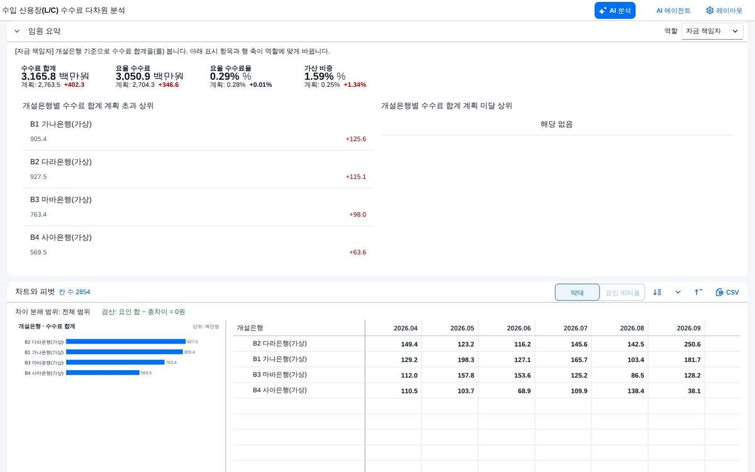The height and width of the screenshot is (472, 755).
Task: Click the AI 분석 sparkle button
Action: 615,10
